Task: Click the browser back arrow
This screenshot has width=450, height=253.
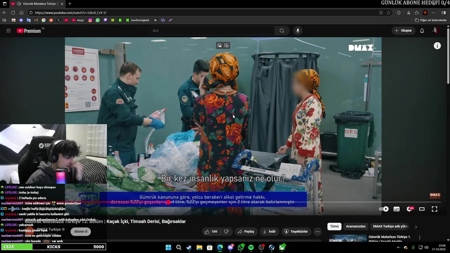Action: [5, 13]
